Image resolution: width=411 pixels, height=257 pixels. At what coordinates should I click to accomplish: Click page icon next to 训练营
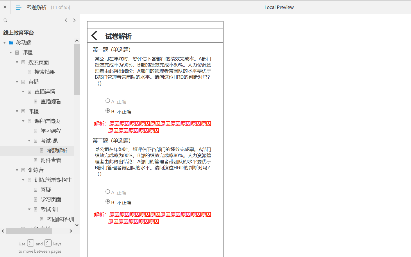pos(23,170)
